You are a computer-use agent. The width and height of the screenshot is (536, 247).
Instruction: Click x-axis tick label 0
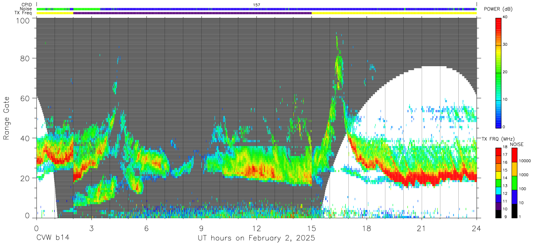click(36, 228)
